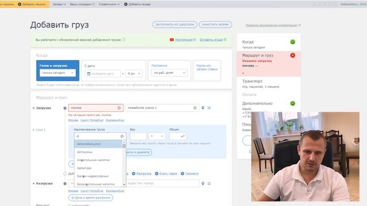Click the map pin icon in Загрузка row

click(x=203, y=108)
